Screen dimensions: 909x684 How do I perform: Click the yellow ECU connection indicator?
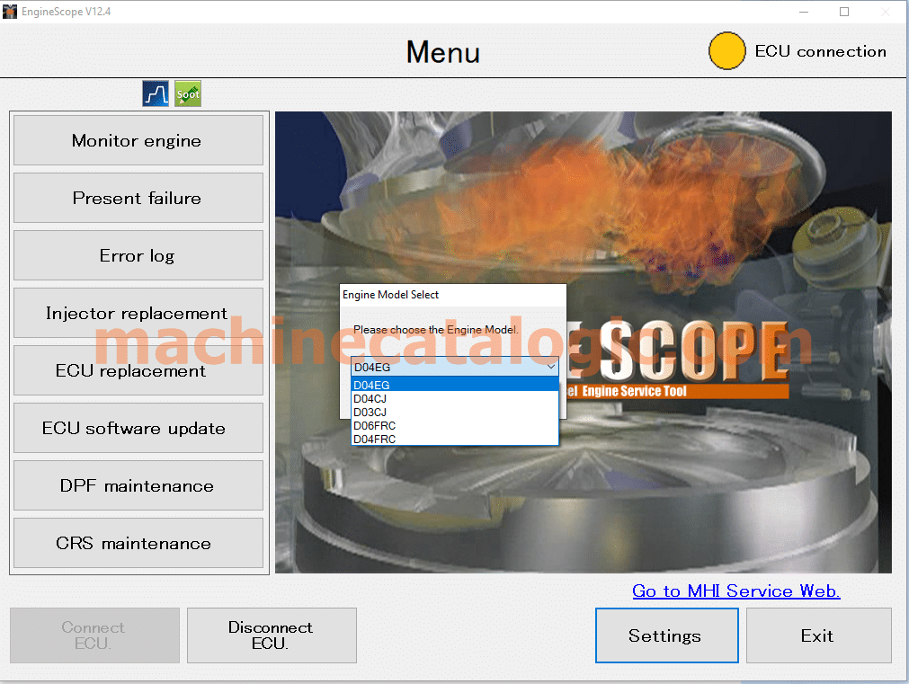(x=726, y=51)
